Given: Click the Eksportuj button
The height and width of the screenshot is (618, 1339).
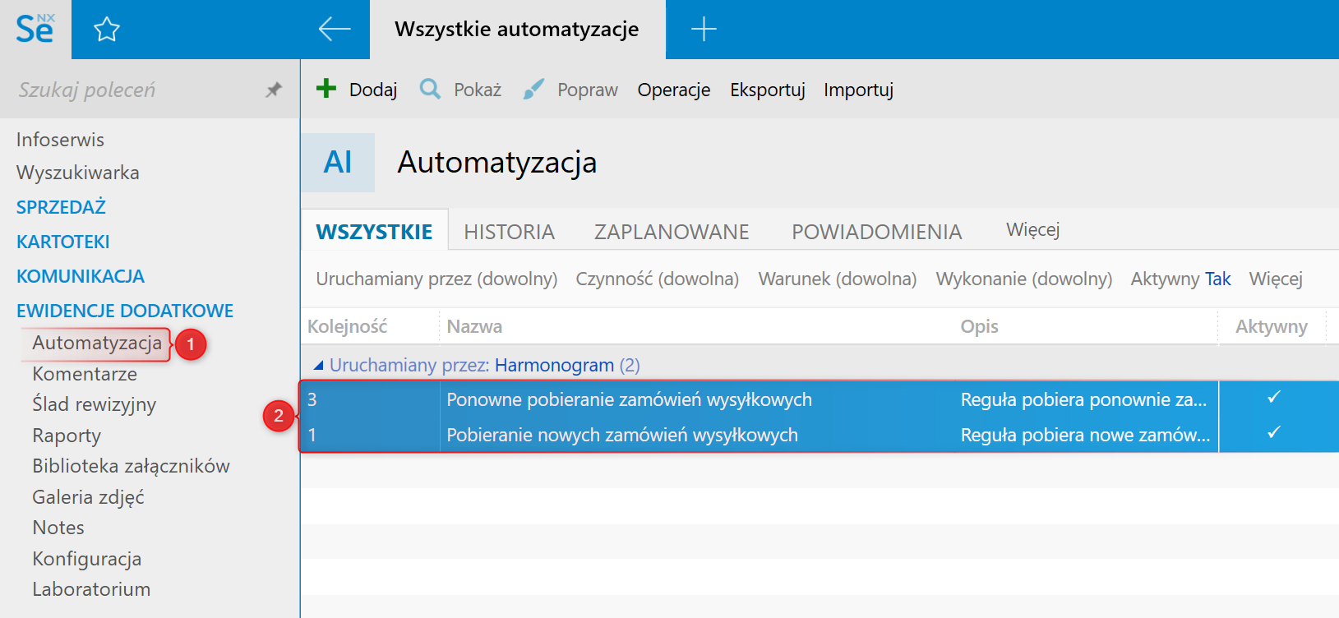Looking at the screenshot, I should 767,90.
